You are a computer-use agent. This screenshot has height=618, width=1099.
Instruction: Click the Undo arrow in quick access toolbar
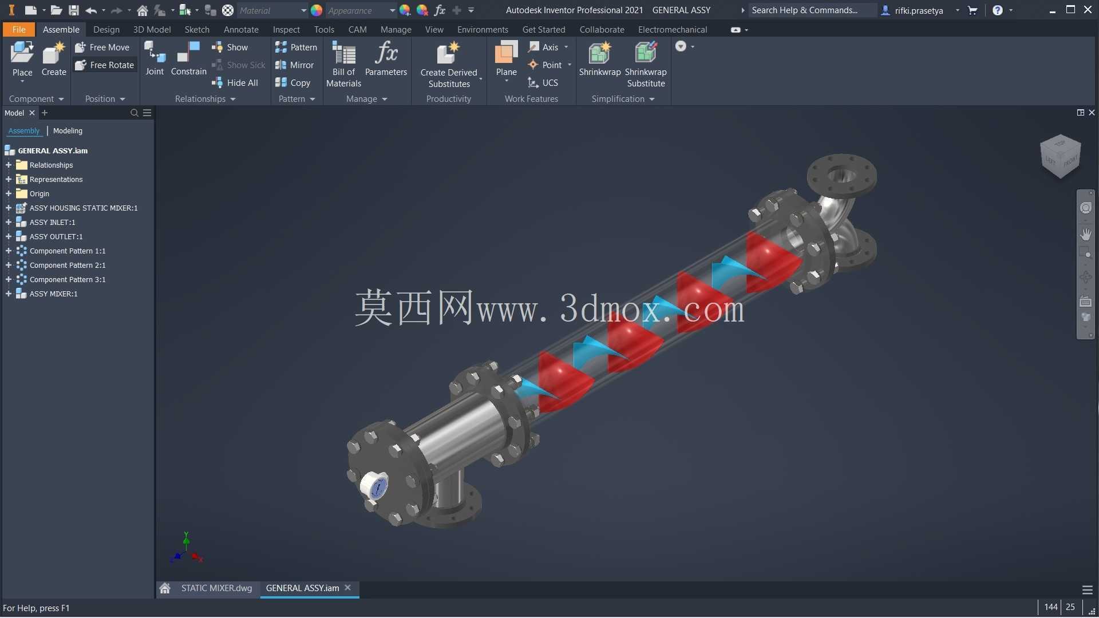(91, 10)
